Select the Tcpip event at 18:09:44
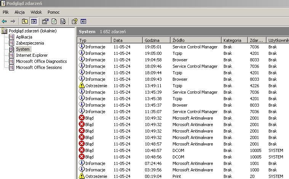The width and height of the screenshot is (289, 179). pyautogui.click(x=183, y=73)
